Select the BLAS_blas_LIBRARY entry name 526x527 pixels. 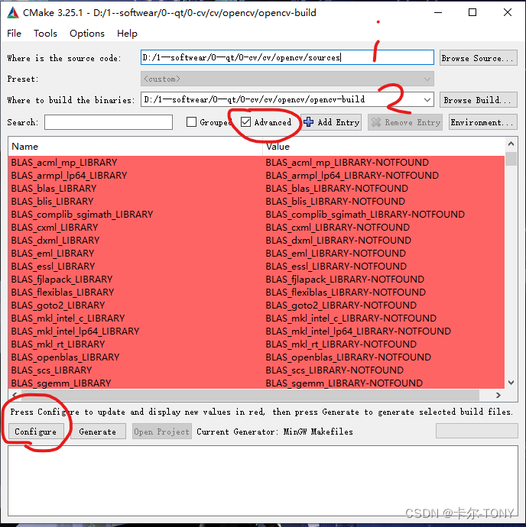[x=54, y=189]
